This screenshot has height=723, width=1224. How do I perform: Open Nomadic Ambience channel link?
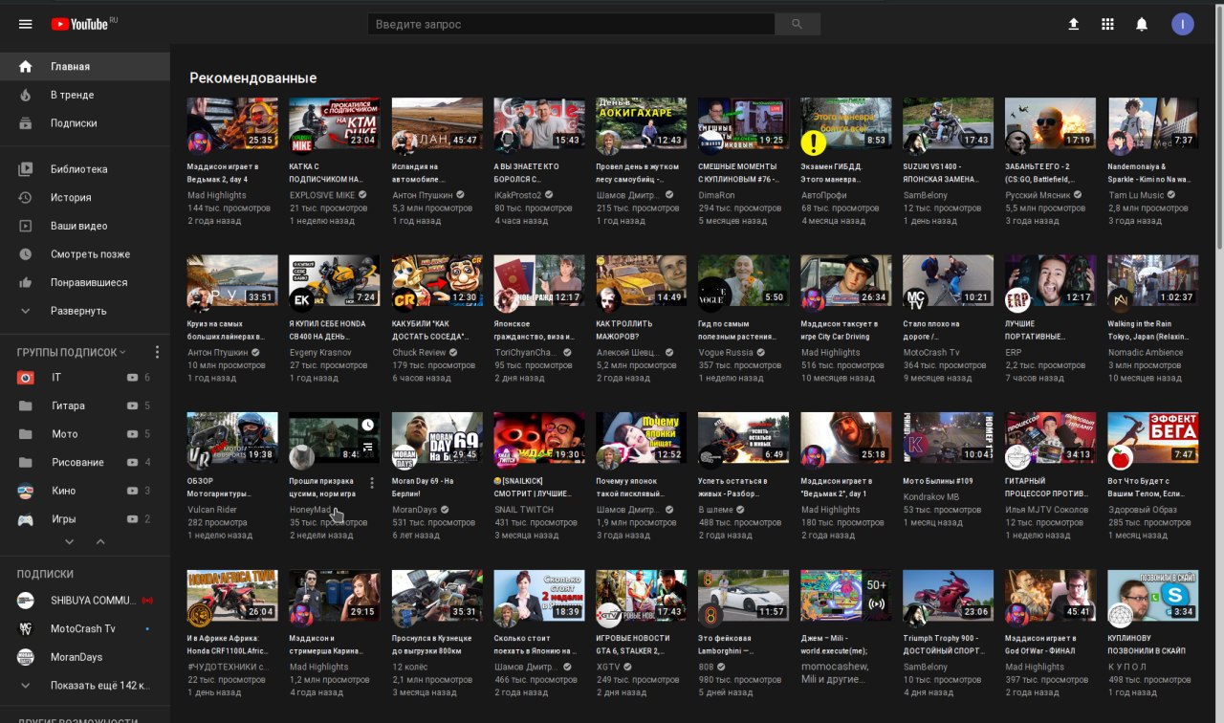click(x=1146, y=352)
